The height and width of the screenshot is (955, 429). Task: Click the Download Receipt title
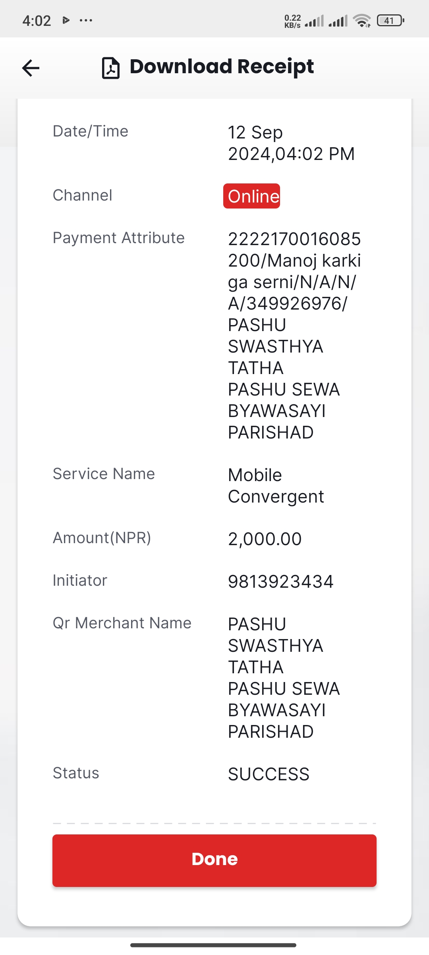pyautogui.click(x=222, y=66)
